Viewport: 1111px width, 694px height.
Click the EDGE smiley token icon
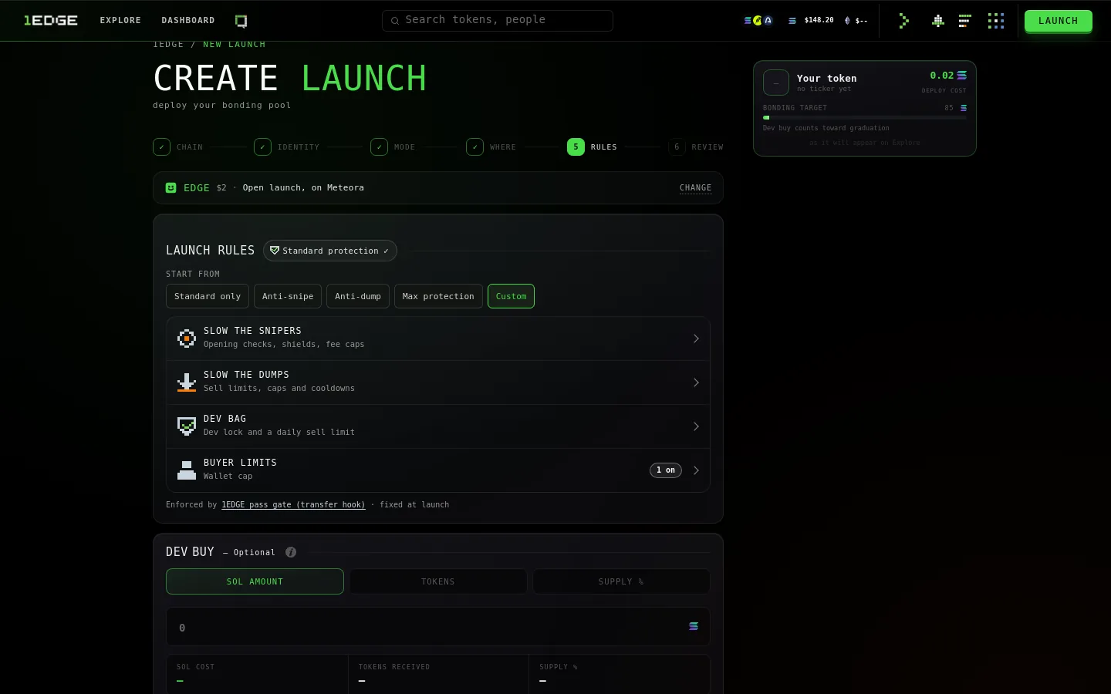(171, 187)
